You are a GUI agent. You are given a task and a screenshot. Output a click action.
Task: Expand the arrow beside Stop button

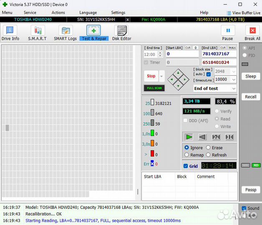coord(161,76)
